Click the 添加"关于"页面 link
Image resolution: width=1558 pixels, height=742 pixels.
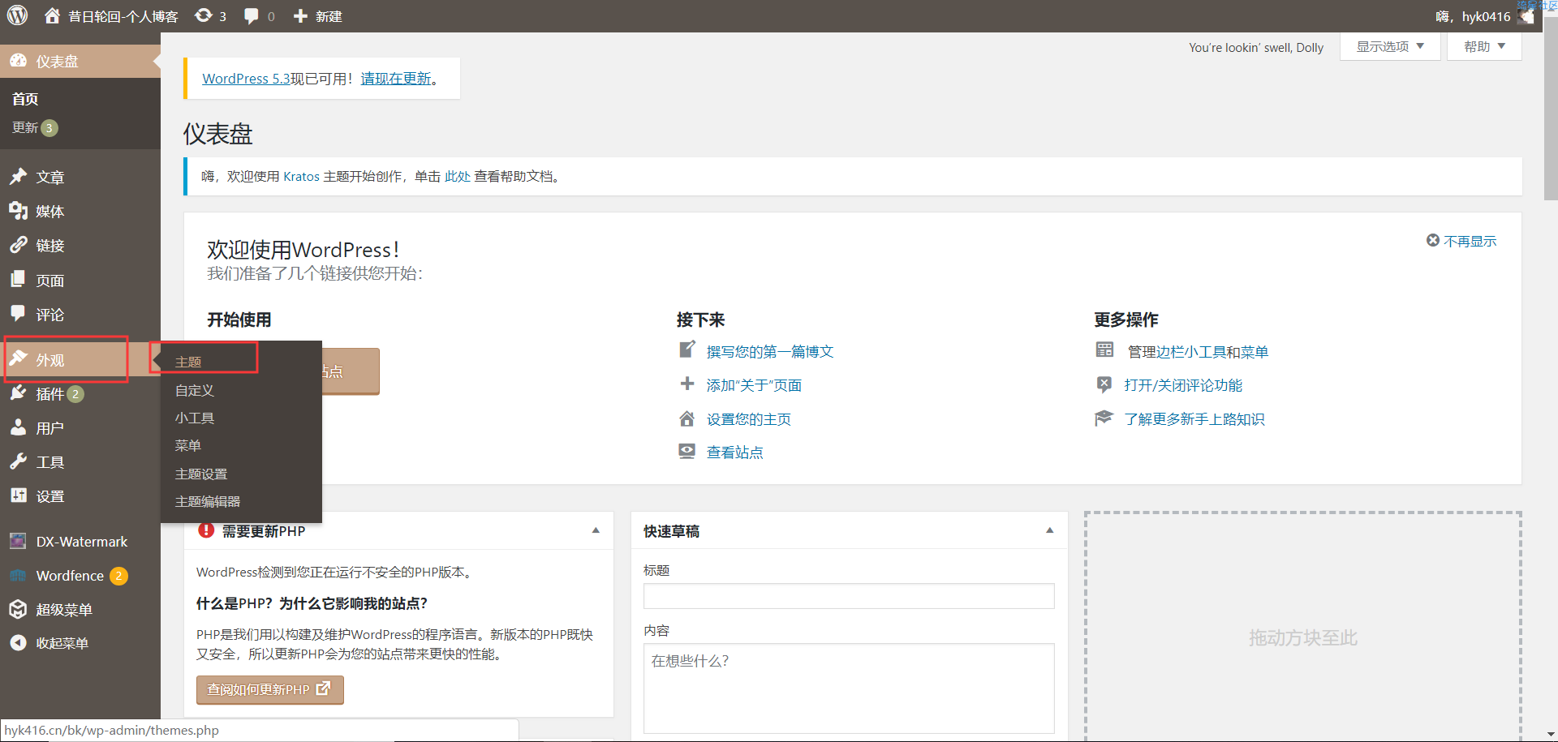coord(754,385)
